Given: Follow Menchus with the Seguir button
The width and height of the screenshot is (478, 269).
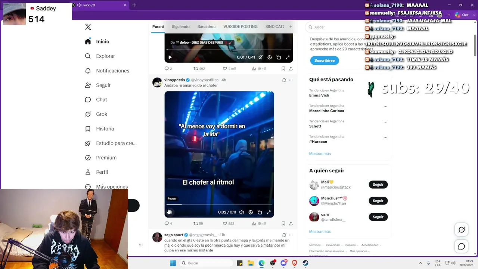Looking at the screenshot, I should click(x=378, y=201).
